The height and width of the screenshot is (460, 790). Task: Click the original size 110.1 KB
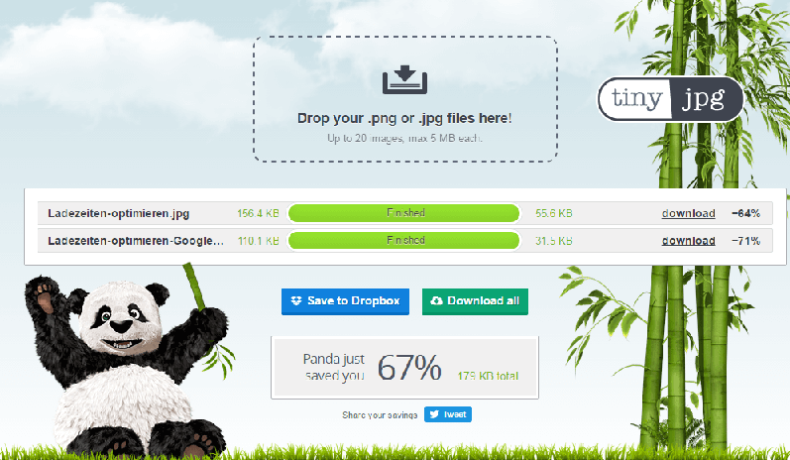(258, 241)
